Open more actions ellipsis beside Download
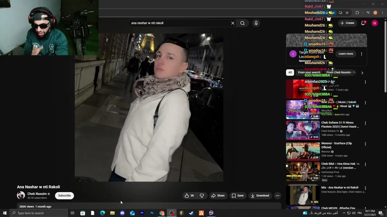The image size is (387, 217). coord(278,196)
